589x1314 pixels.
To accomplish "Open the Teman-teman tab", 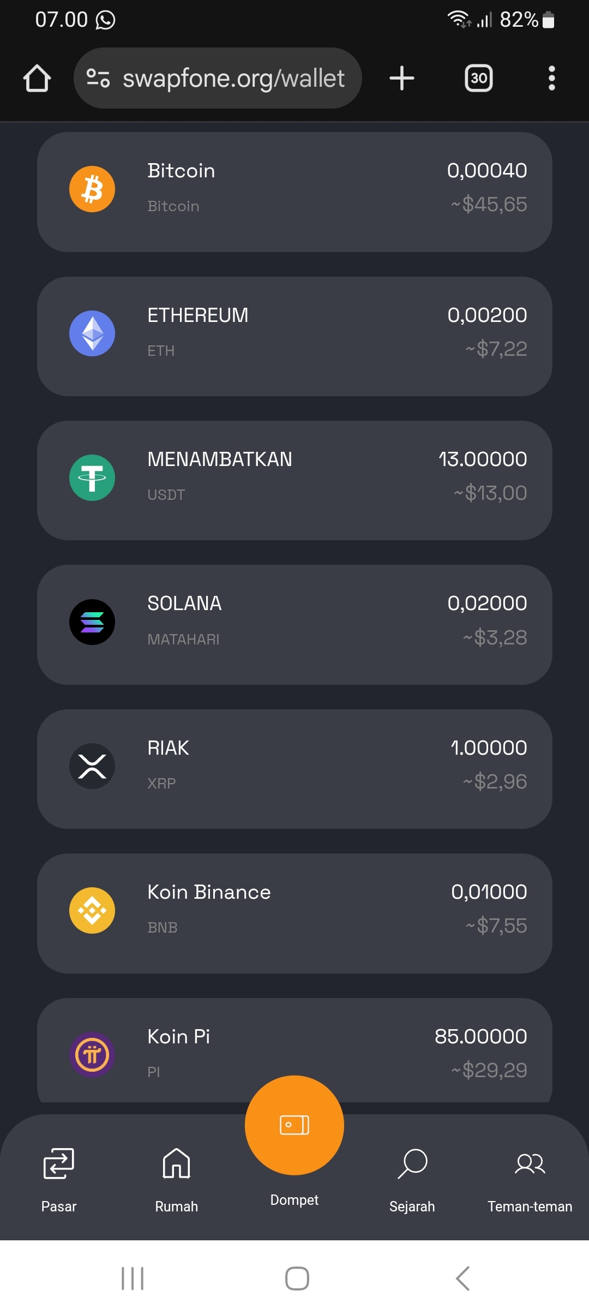I will pos(530,1179).
